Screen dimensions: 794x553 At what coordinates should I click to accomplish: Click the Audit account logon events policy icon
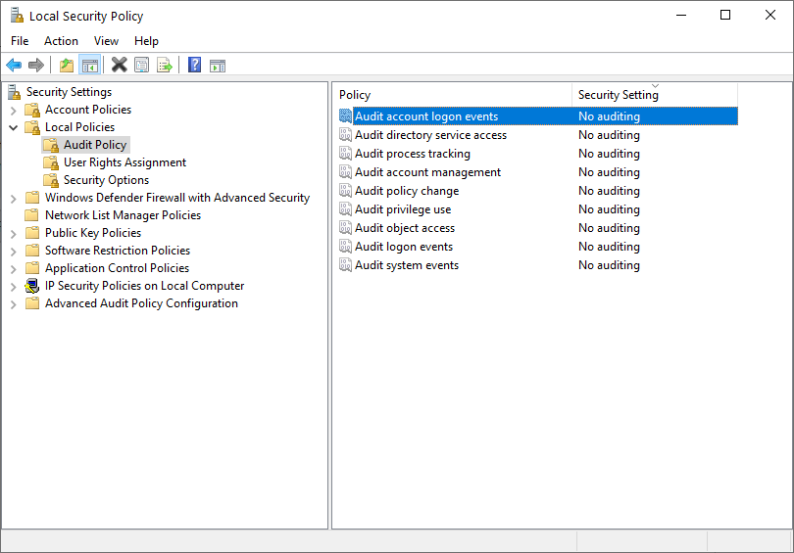[x=345, y=116]
